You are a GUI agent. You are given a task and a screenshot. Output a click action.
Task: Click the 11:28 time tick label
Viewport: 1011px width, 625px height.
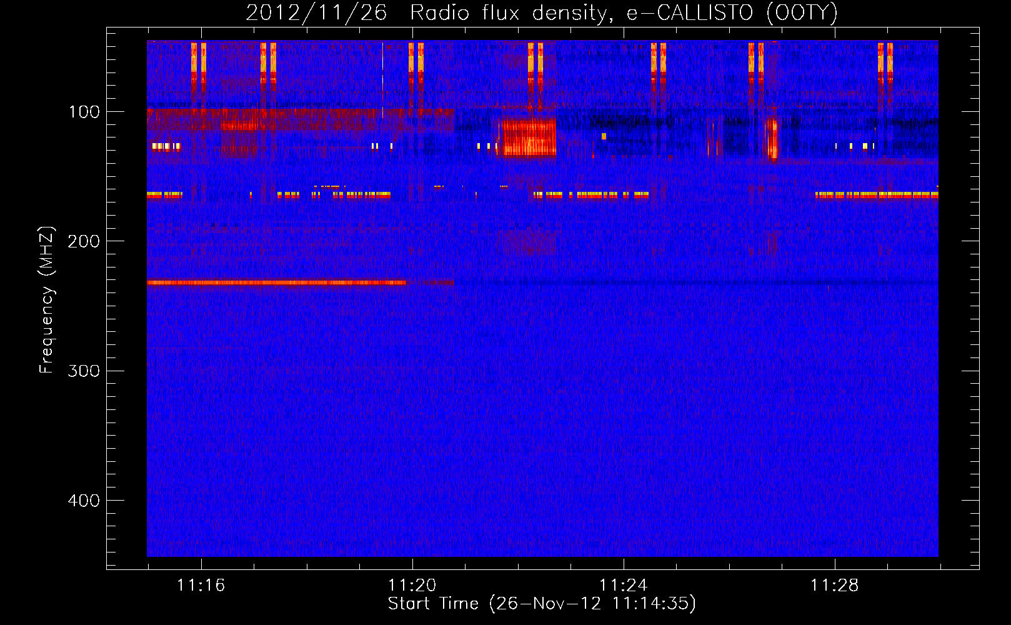coord(834,586)
